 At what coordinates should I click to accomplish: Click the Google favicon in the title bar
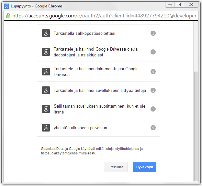[6, 6]
